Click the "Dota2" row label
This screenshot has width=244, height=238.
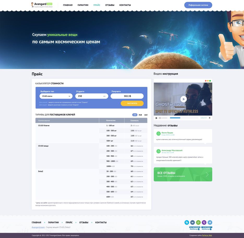pyautogui.click(x=40, y=171)
